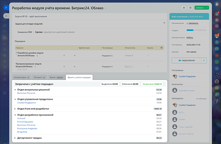Click the copy link icon beside task title
Image resolution: width=221 pixels, height=144 pixels.
click(106, 8)
